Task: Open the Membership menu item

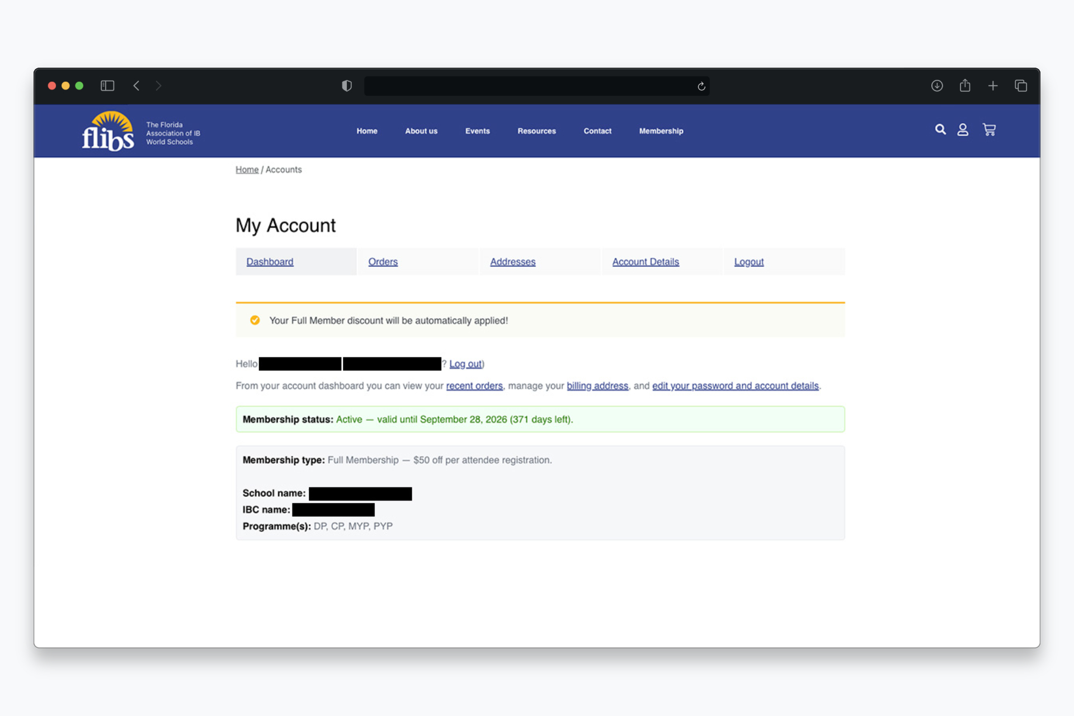Action: [x=661, y=131]
